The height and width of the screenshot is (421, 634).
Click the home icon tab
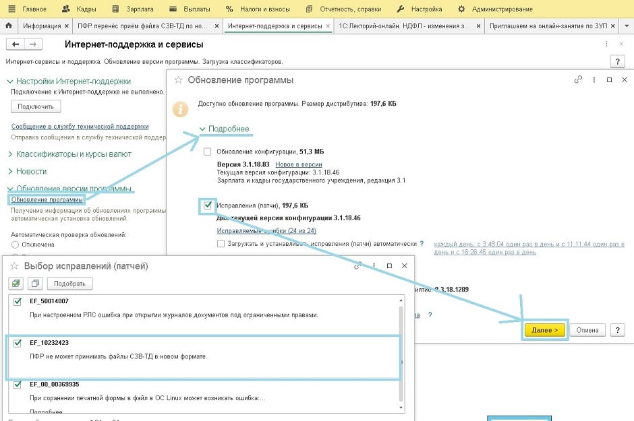point(9,26)
